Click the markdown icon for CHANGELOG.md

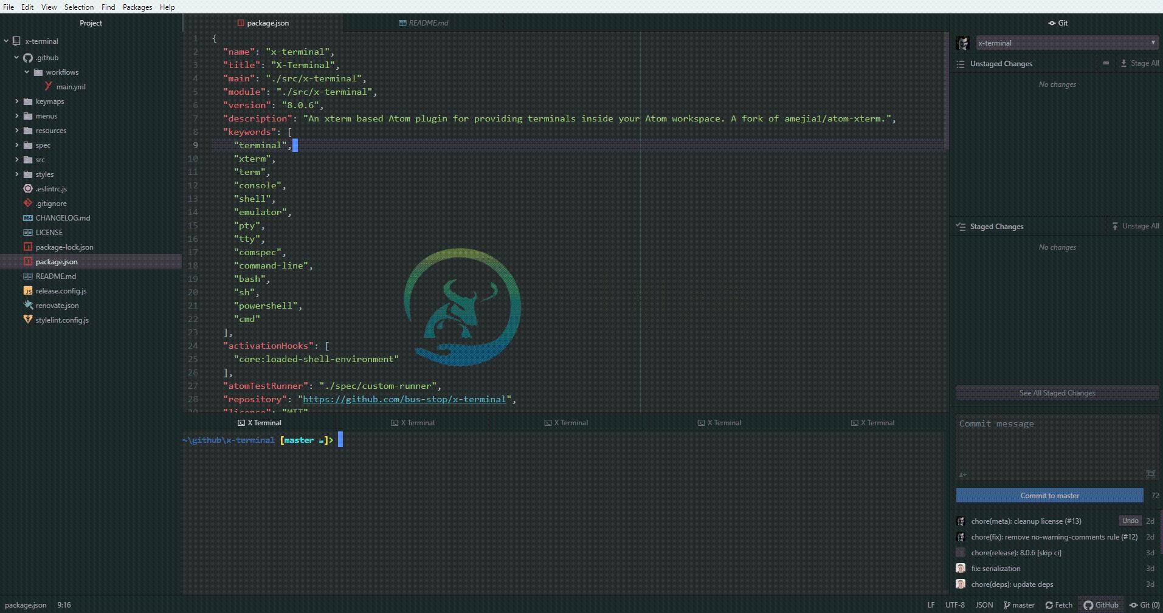[28, 217]
